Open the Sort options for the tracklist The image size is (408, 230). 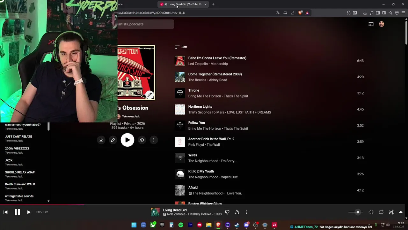(x=181, y=47)
